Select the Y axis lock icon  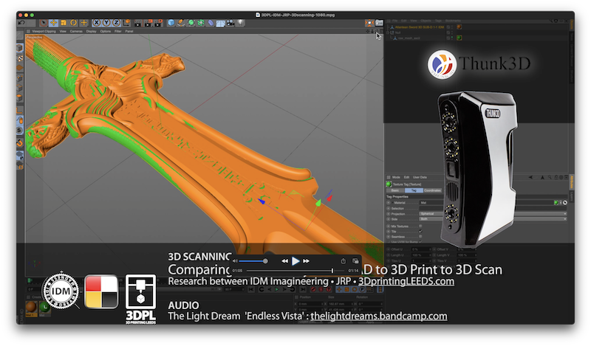(106, 23)
